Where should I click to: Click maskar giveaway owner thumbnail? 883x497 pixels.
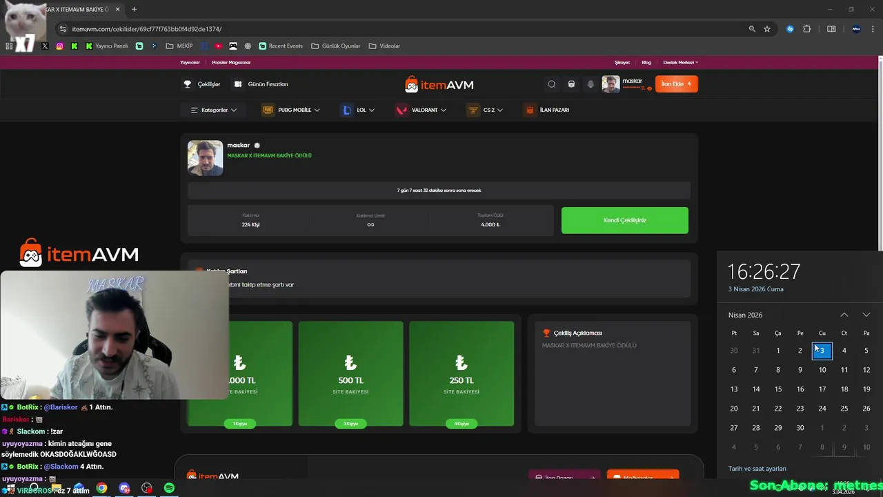pyautogui.click(x=206, y=158)
